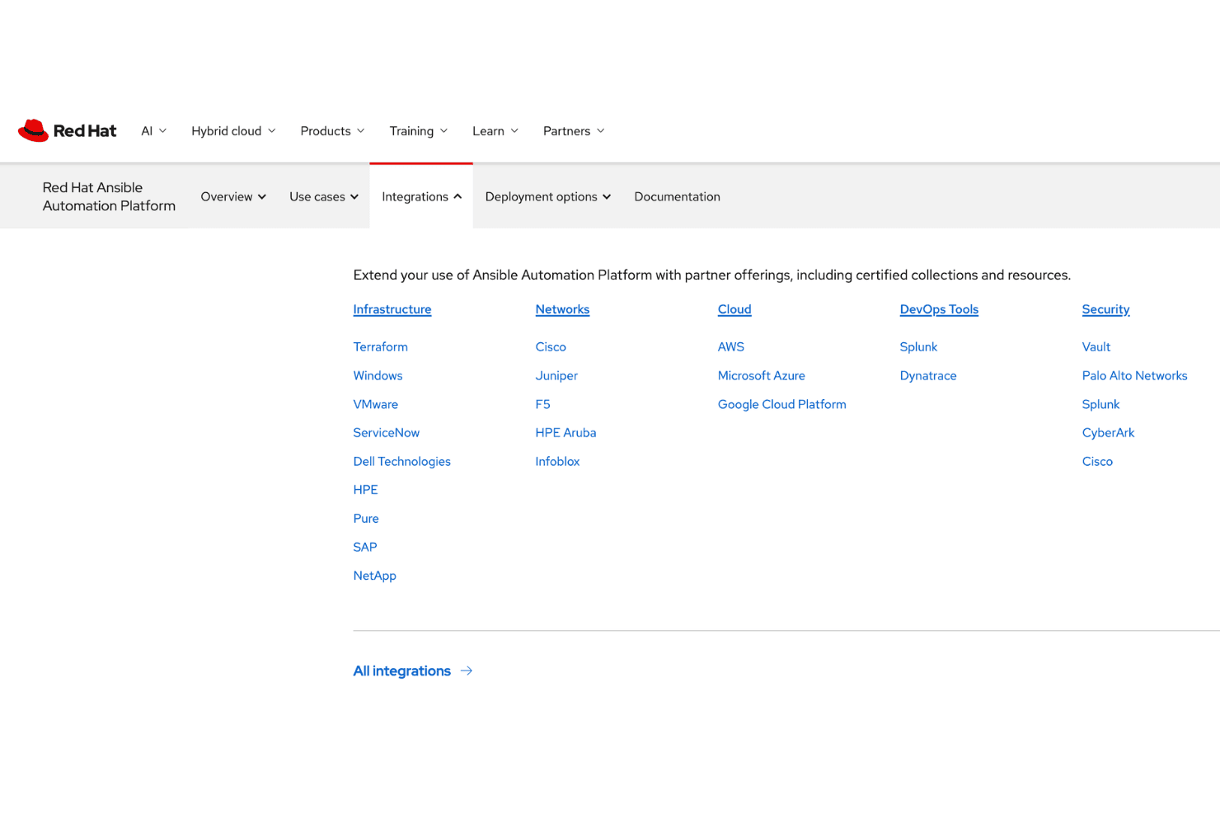
Task: Select the Windows integration
Action: (x=378, y=375)
